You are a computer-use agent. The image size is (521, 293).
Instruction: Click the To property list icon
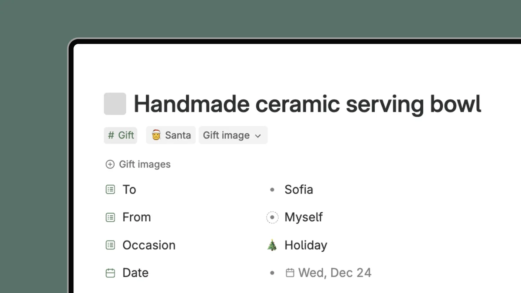point(110,189)
